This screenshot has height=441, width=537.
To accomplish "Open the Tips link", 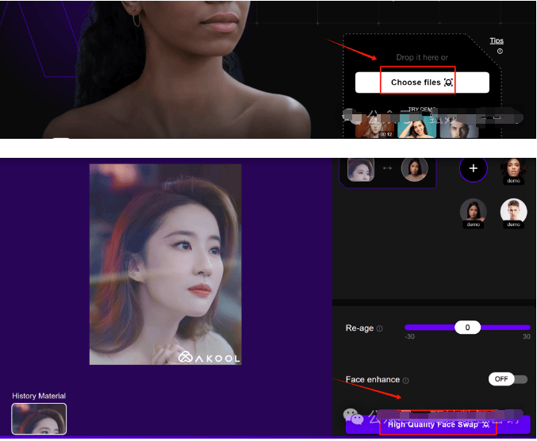I will [x=497, y=40].
